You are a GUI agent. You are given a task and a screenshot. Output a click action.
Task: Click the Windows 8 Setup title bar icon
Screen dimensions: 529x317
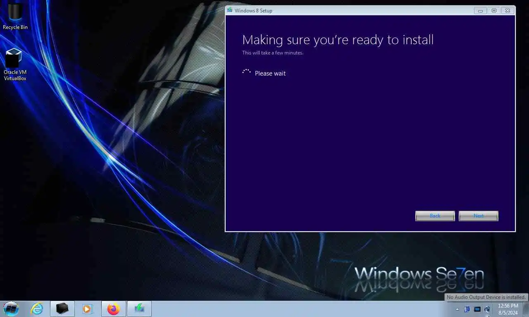coord(230,10)
